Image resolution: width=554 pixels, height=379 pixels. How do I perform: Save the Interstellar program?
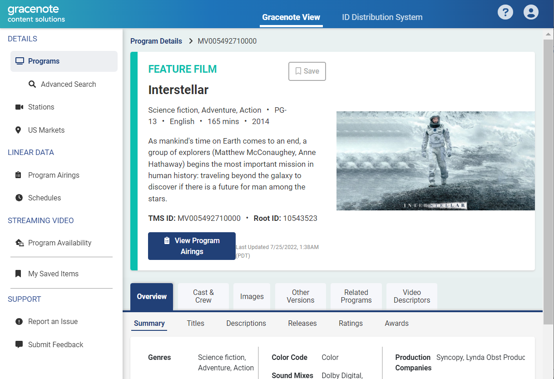[x=307, y=71]
